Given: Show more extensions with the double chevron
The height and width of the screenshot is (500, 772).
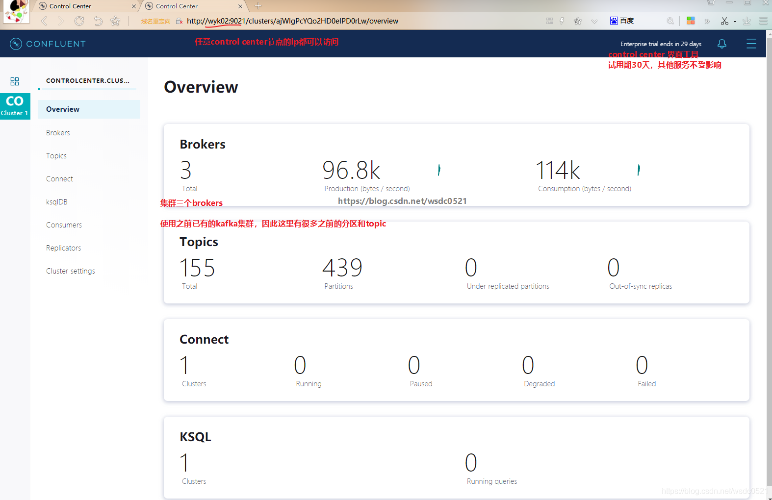Looking at the screenshot, I should pyautogui.click(x=707, y=21).
